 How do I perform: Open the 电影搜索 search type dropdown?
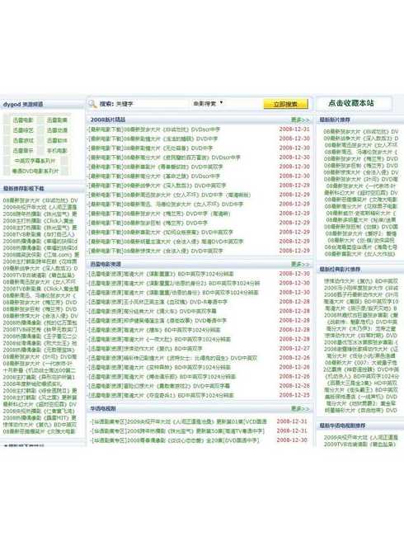pyautogui.click(x=208, y=103)
